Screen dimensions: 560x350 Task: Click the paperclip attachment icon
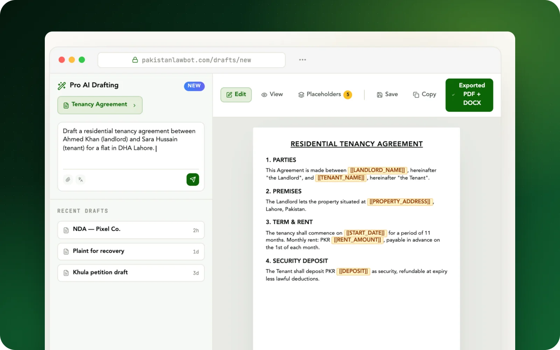coord(68,180)
